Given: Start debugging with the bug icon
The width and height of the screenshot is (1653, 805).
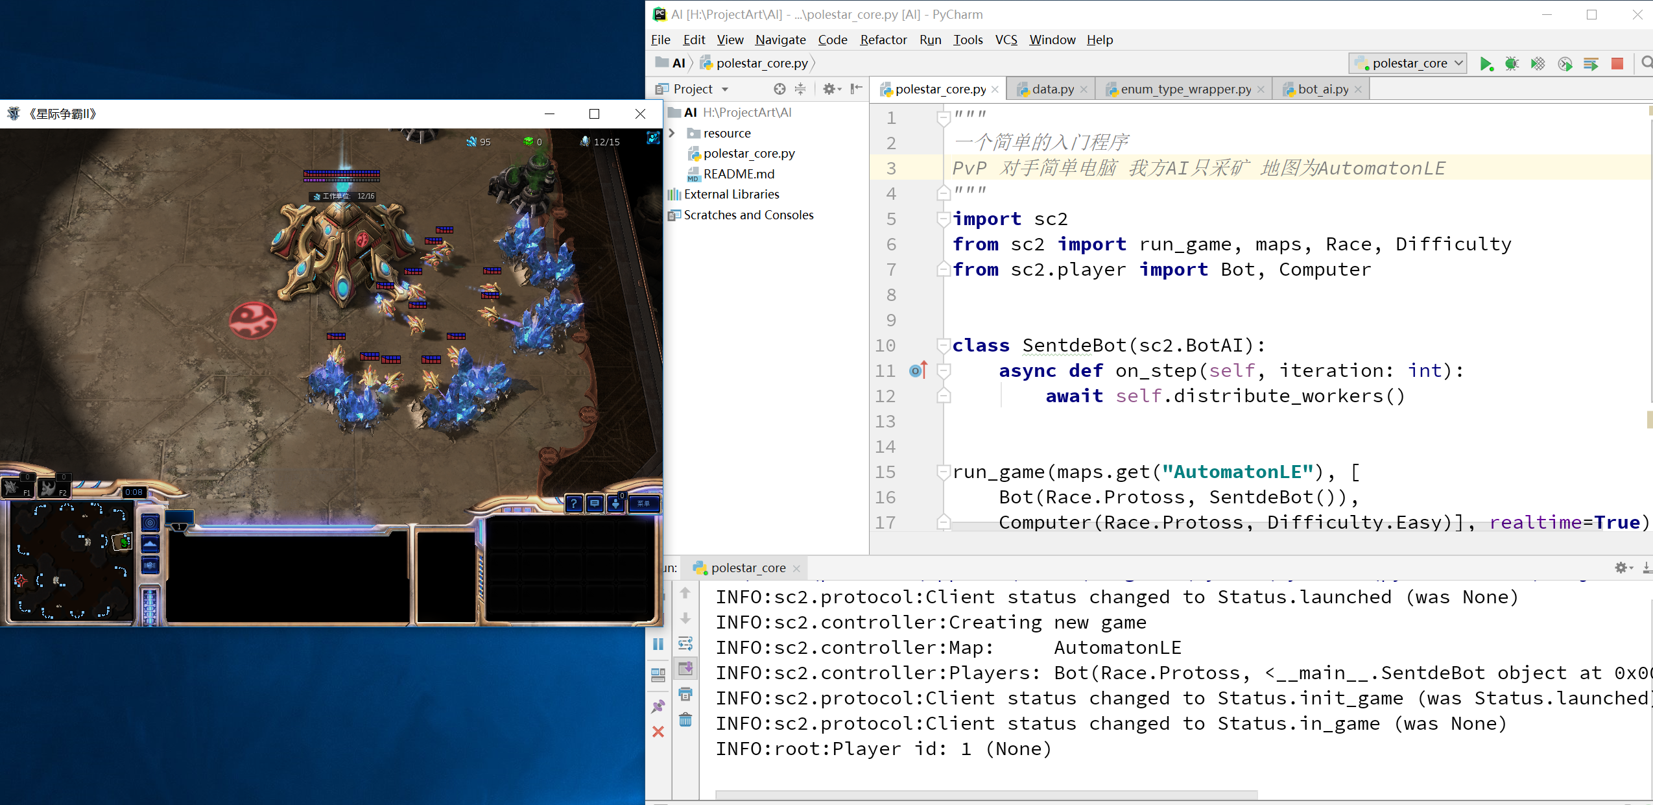Looking at the screenshot, I should coord(1512,64).
